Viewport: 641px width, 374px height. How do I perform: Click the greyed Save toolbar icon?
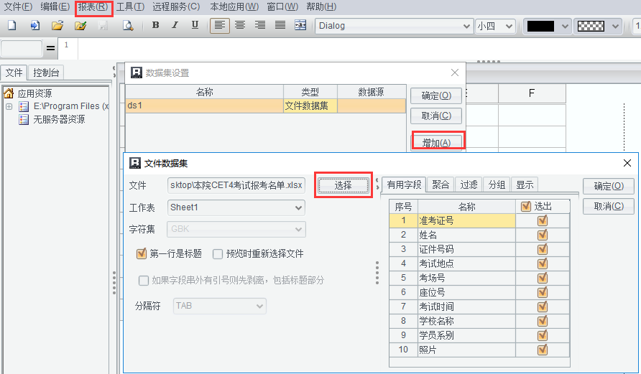pos(103,25)
